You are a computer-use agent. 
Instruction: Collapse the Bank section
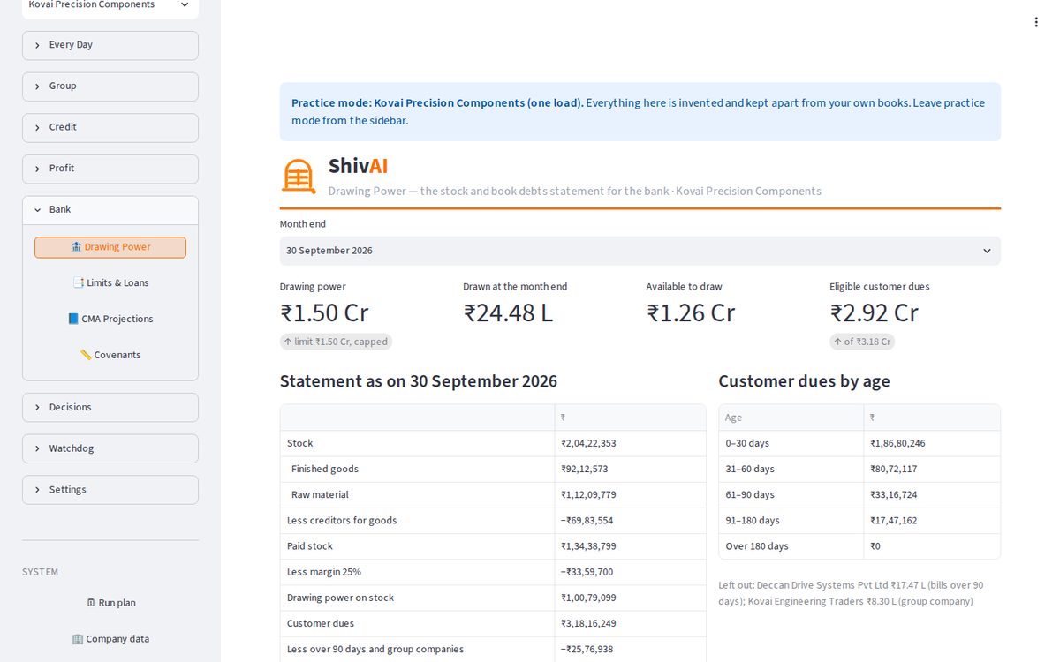tap(110, 210)
